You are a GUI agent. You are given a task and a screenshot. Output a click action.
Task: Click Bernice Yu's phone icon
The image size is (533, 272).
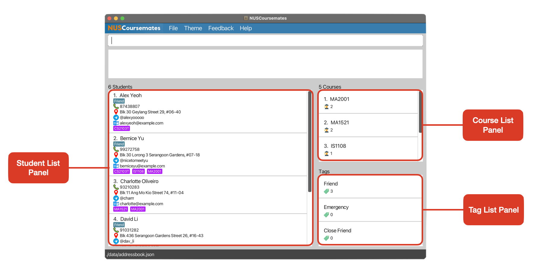click(x=116, y=149)
